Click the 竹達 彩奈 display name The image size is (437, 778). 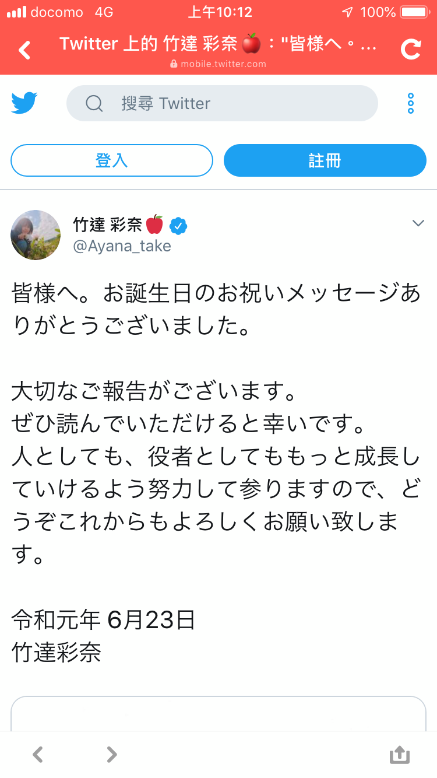tap(107, 225)
